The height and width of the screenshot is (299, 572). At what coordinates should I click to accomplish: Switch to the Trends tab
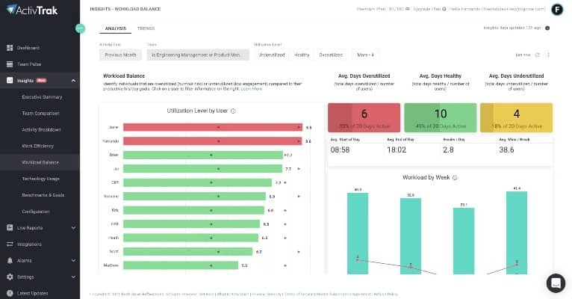tap(146, 28)
